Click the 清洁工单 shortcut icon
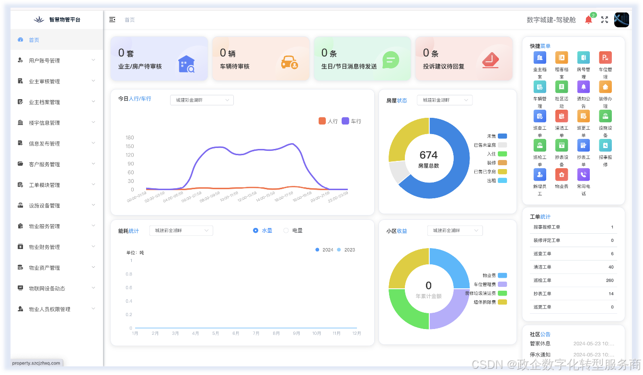 [x=562, y=116]
